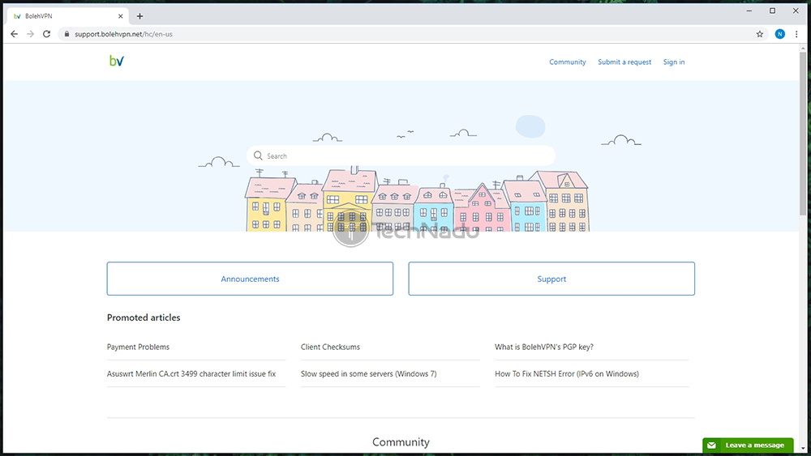Open a new tab with plus icon

[x=139, y=16]
